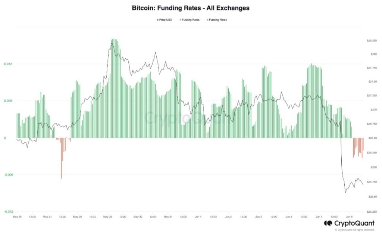Hide the green Funding Rates series label

coord(191,20)
